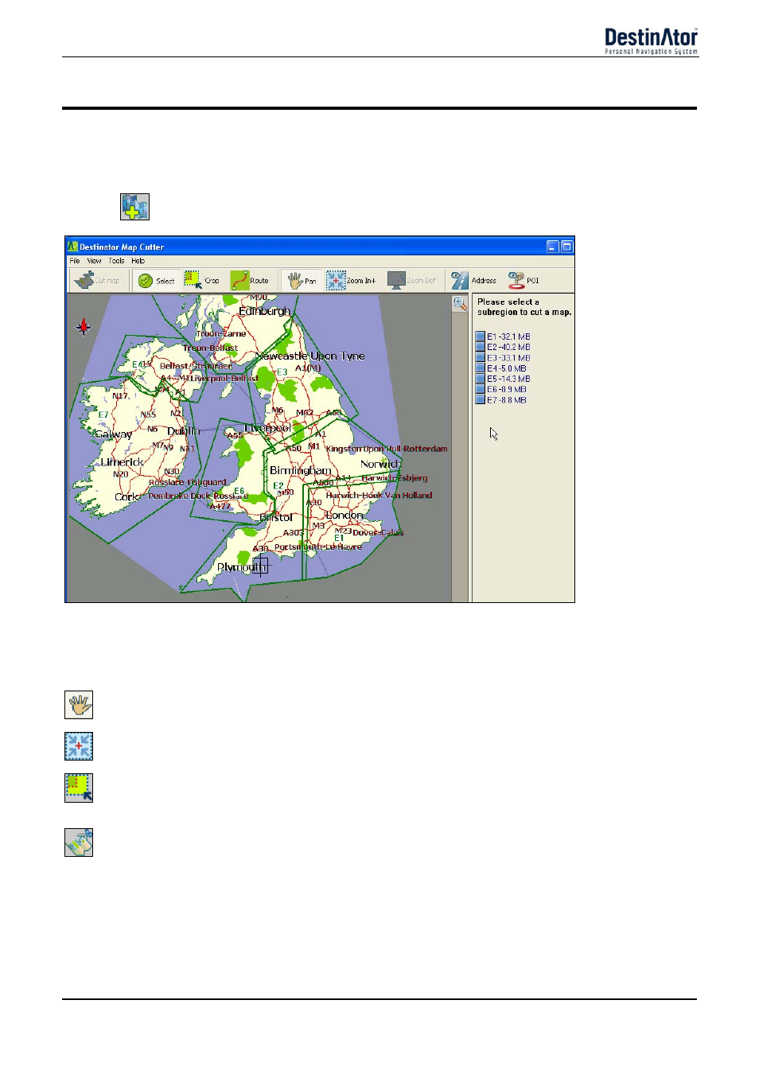Screen dimensions: 759x1074
Task: Click the Destinator Map Cutter title bar
Action: tap(320, 247)
